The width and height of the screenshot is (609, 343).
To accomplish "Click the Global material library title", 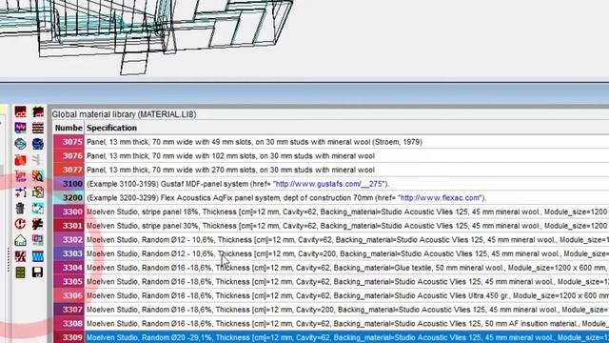I will (x=124, y=114).
